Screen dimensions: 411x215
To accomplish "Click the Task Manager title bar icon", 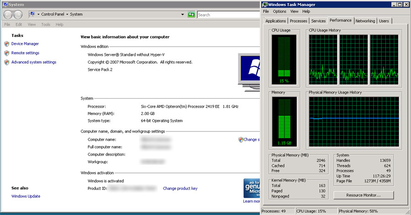I will tap(265, 5).
